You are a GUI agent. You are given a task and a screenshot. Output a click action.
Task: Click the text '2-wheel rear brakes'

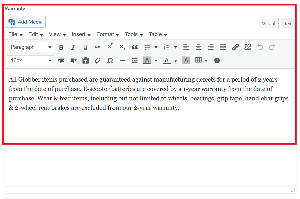click(42, 108)
